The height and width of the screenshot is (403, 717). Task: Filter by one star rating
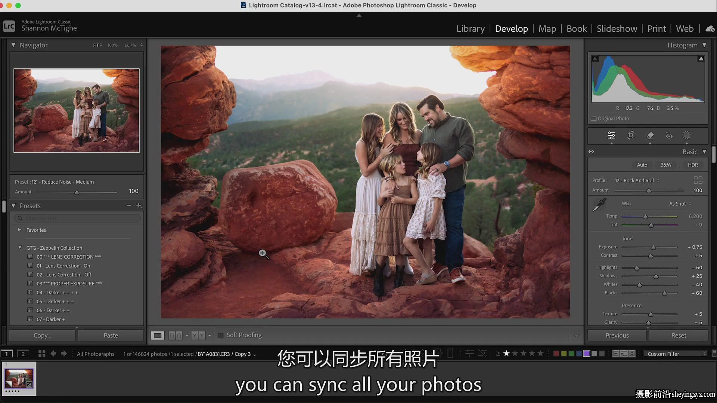506,353
